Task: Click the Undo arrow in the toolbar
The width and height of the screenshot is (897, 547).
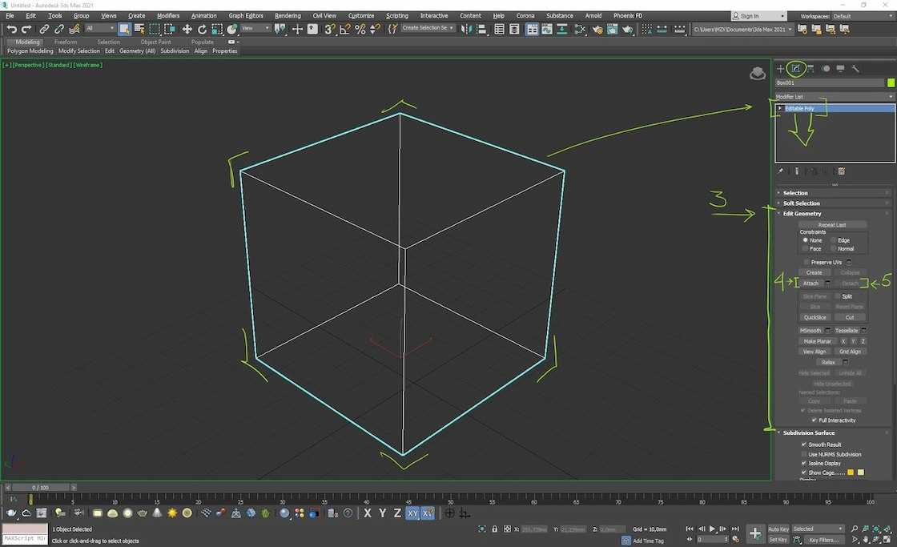Action: [x=11, y=29]
